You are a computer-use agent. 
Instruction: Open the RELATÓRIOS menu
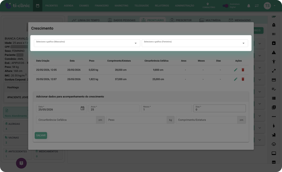[162, 6]
